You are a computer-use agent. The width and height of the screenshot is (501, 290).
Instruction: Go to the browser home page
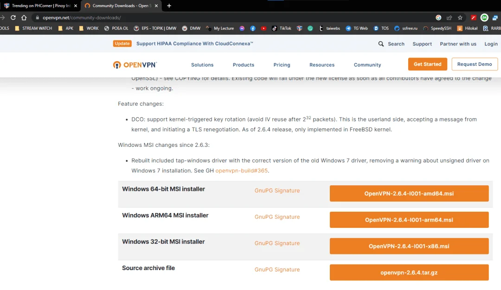(x=24, y=18)
